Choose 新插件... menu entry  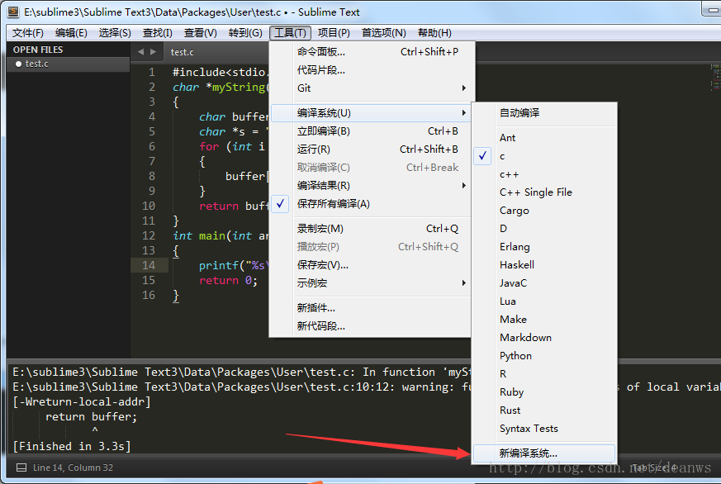(370, 308)
